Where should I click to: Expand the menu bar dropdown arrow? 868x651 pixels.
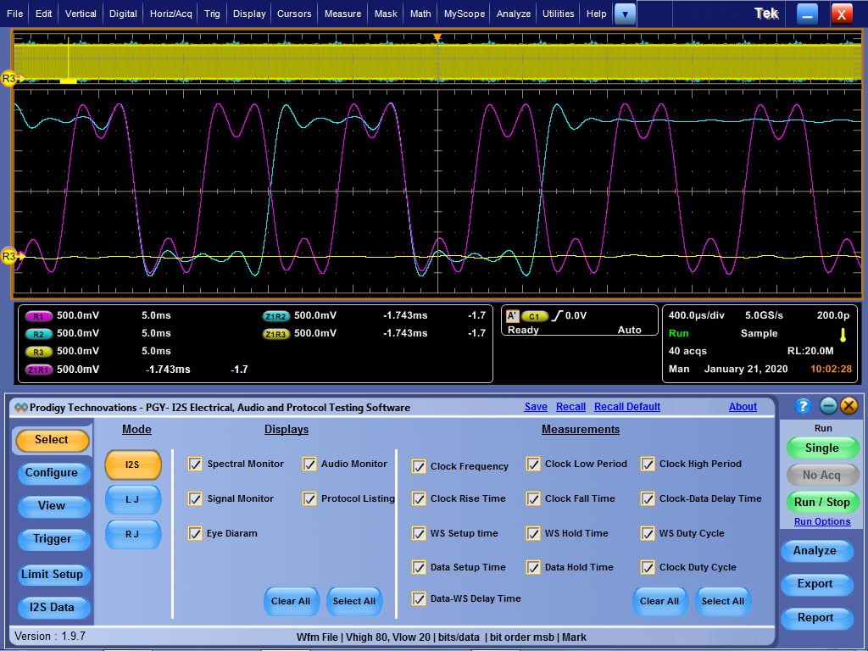point(625,14)
